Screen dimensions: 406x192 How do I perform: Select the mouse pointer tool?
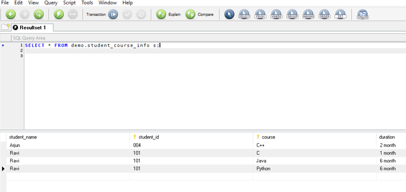click(229, 14)
